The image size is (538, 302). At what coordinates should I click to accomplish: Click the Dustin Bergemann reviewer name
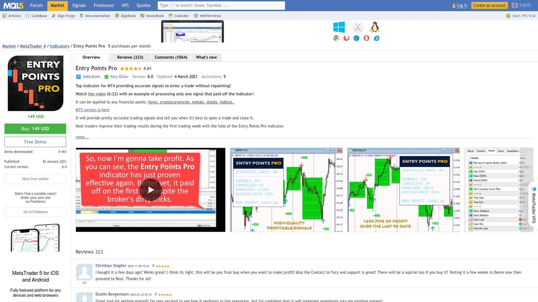[112, 294]
